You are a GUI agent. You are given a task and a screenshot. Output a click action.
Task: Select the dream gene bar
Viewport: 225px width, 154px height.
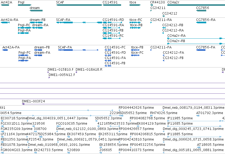(36, 11)
